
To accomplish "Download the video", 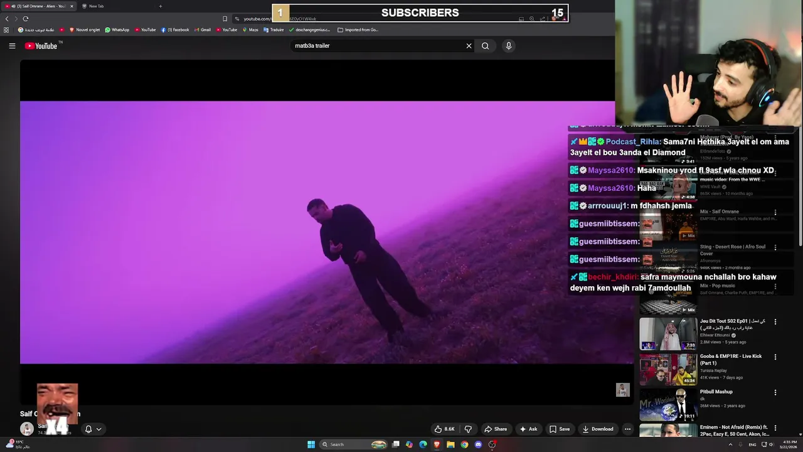I will tap(598, 429).
